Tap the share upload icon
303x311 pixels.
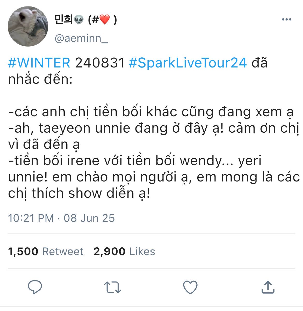(x=268, y=287)
